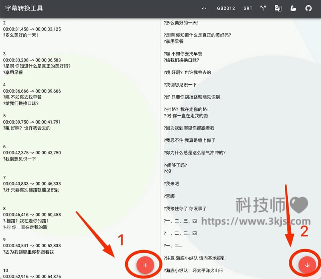Click timestamp '00:00:43,833 --> 00:00:46,333'
The width and height of the screenshot is (321, 279).
(x=32, y=183)
